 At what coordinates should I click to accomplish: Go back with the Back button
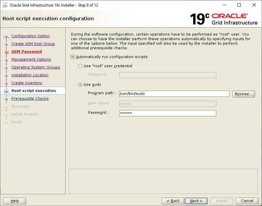pos(173,201)
